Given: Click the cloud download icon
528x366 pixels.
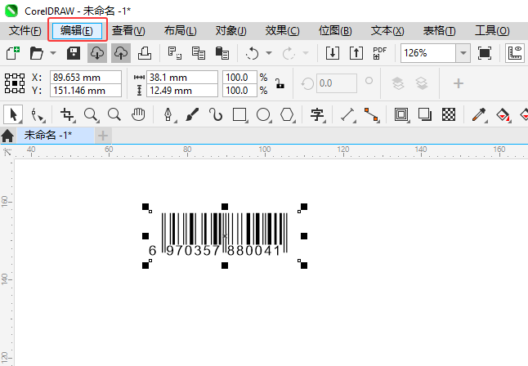Looking at the screenshot, I should click(x=97, y=53).
